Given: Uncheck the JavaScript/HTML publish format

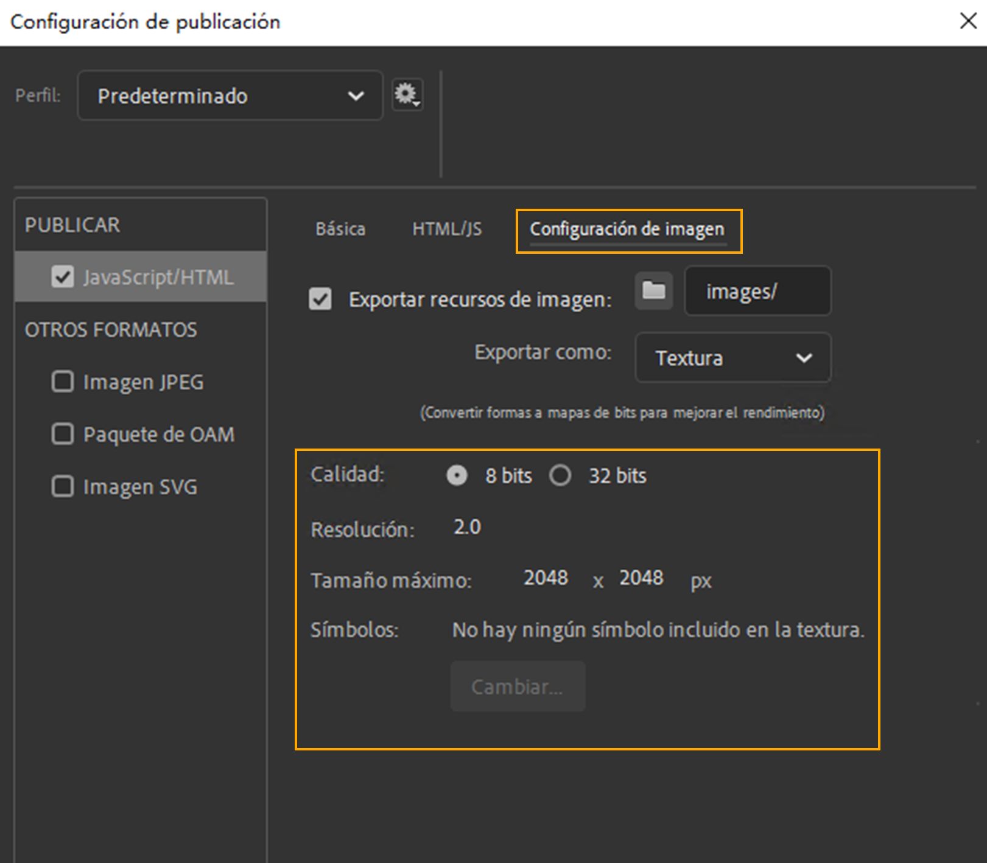Looking at the screenshot, I should 63,277.
